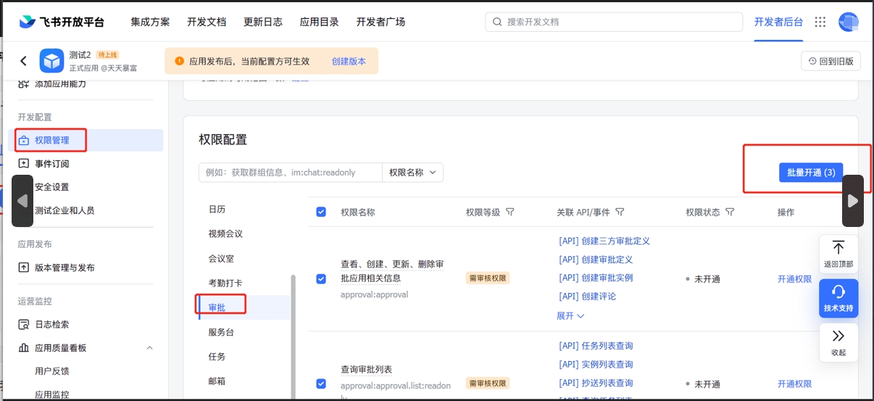The height and width of the screenshot is (401, 874).
Task: Click the 批量开通 (3) button
Action: 811,173
